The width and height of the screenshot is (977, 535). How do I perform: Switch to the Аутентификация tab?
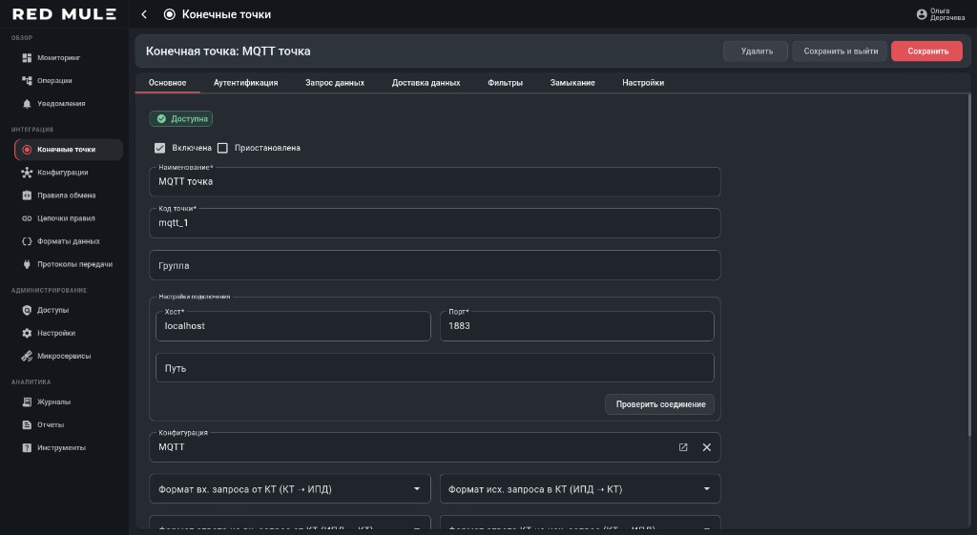[245, 83]
